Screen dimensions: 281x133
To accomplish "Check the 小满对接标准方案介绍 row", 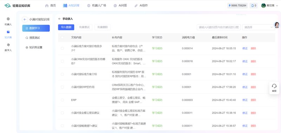I will [x=62, y=74].
